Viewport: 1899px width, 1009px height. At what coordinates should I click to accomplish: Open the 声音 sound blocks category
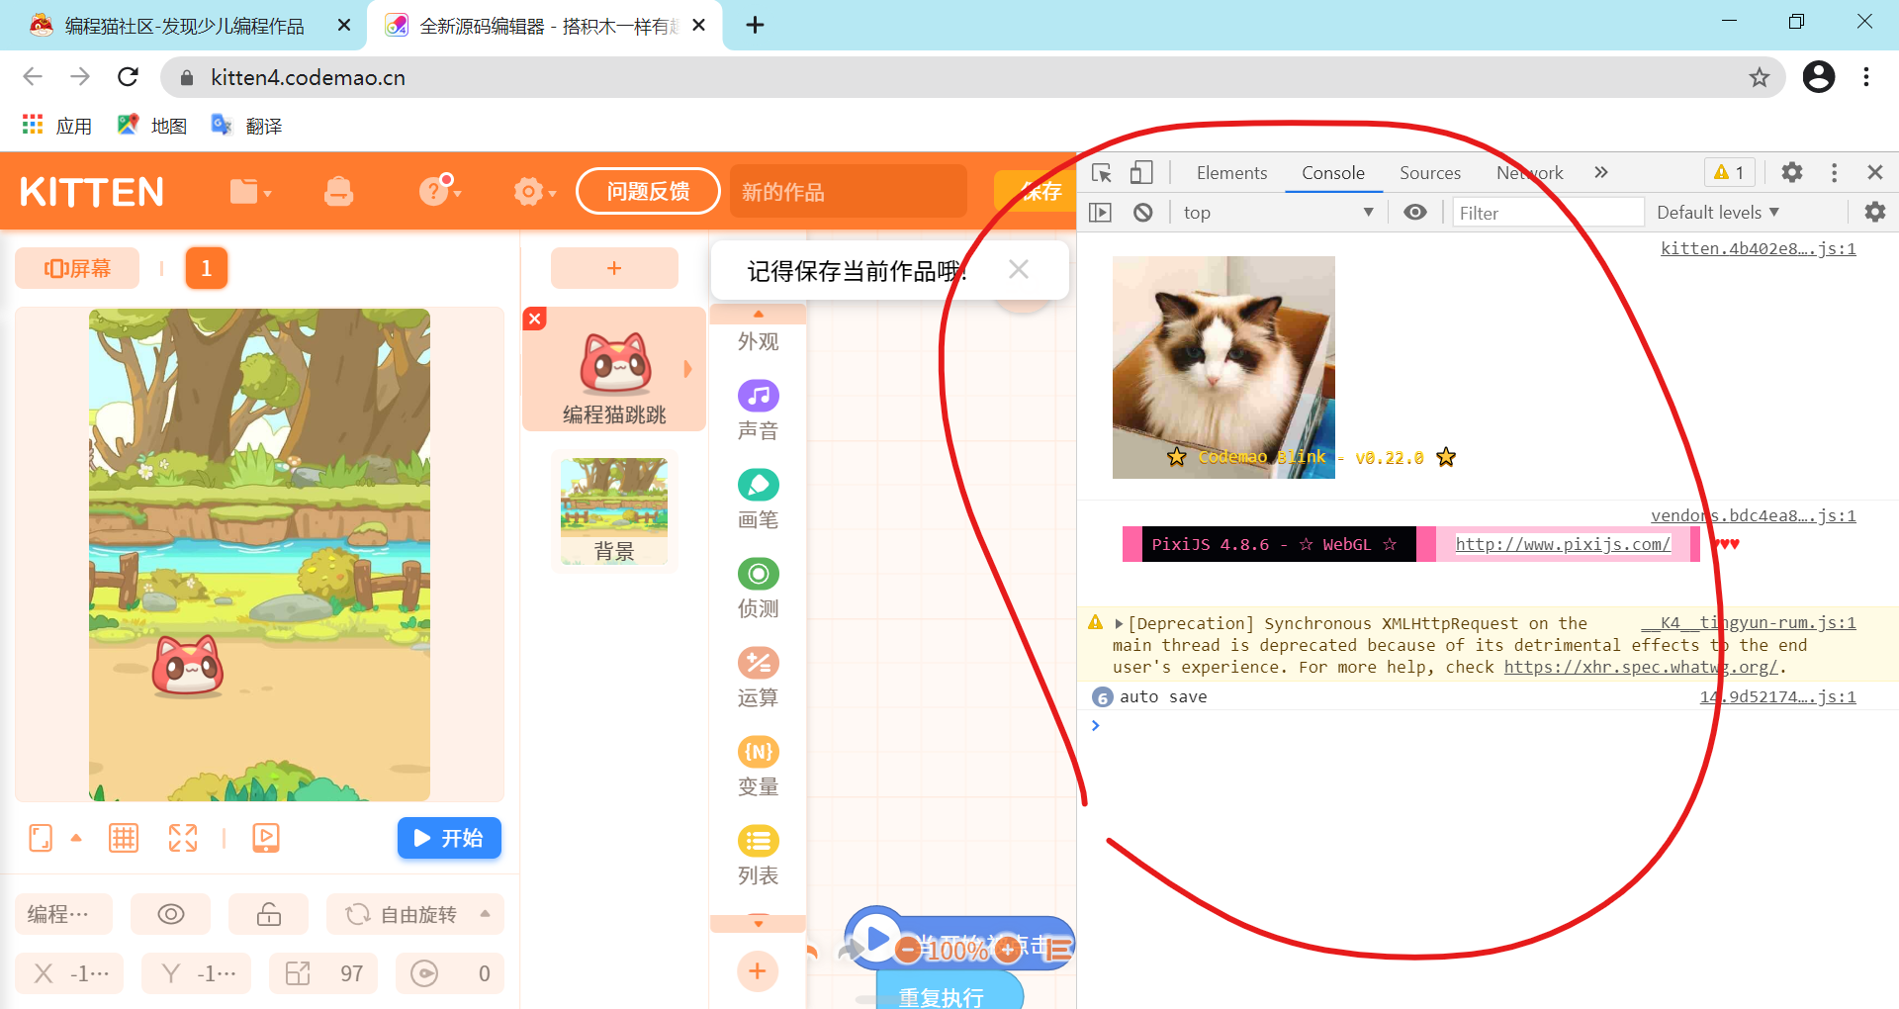tap(759, 410)
